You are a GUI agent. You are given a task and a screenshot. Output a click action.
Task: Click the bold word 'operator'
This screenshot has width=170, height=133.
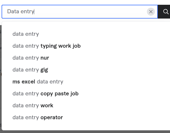(52, 118)
